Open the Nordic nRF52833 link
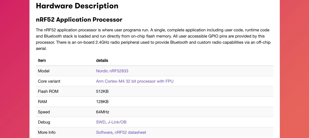 112,71
